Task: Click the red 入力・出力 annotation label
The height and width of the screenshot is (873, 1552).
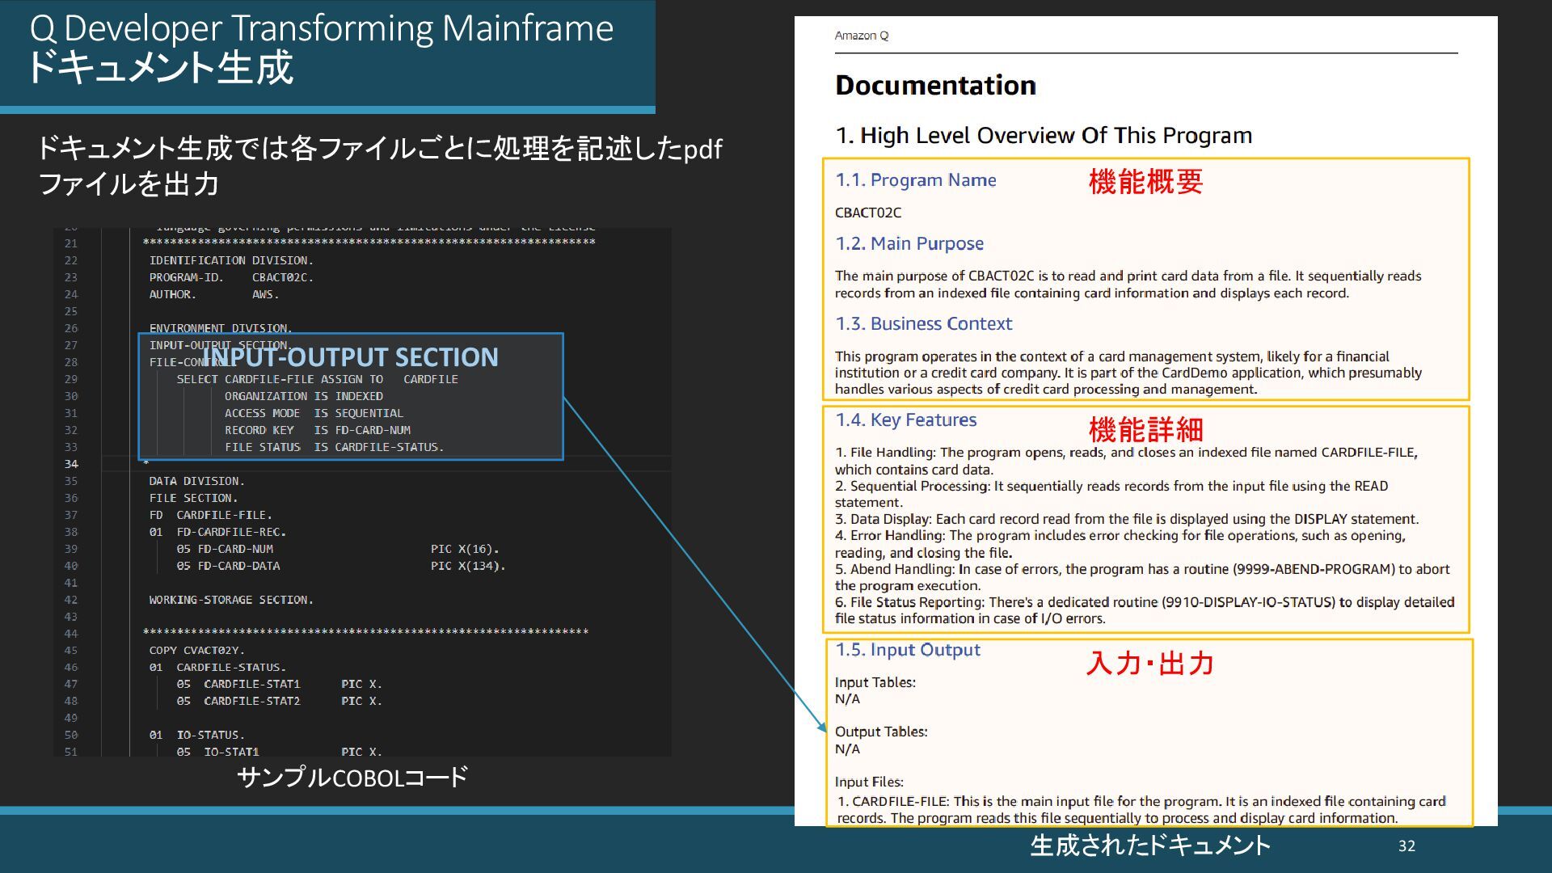Action: click(1149, 664)
